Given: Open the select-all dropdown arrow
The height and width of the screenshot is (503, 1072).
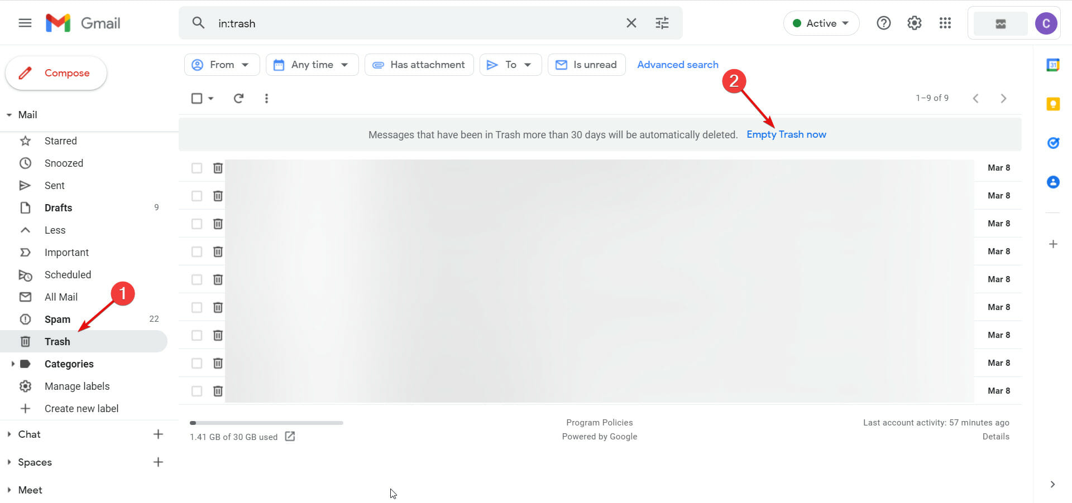Looking at the screenshot, I should point(210,98).
